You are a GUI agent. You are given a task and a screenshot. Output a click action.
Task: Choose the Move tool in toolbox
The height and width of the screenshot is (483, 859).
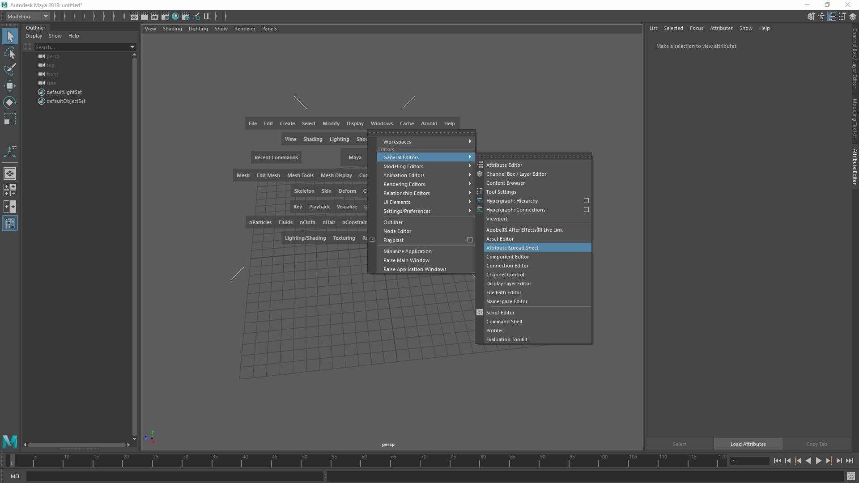pos(10,86)
